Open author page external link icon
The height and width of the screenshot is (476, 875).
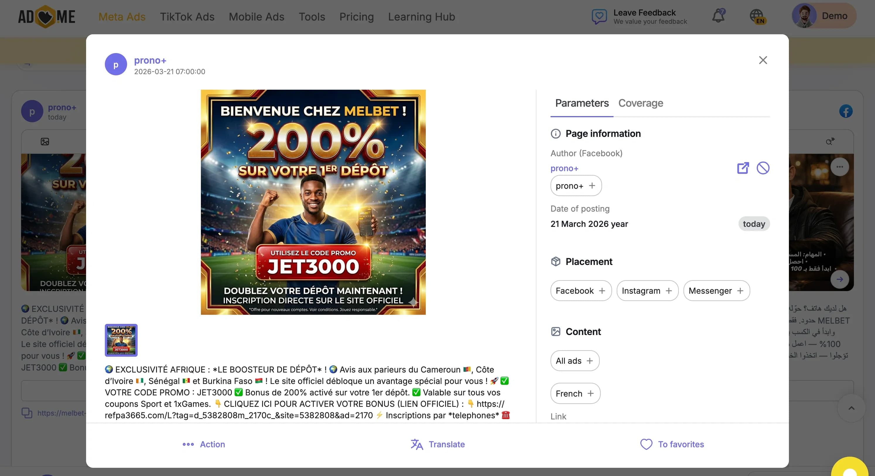(743, 168)
